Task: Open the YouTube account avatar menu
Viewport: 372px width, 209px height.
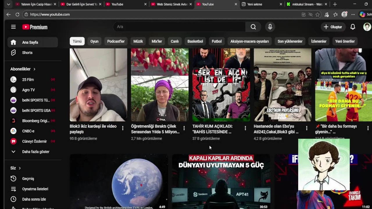Action: pos(367,27)
